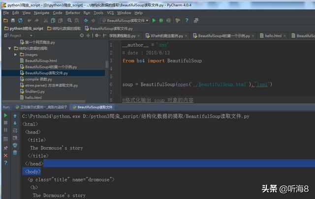Click the Open folder toolbar icon
The width and height of the screenshot is (315, 199).
click(5, 21)
